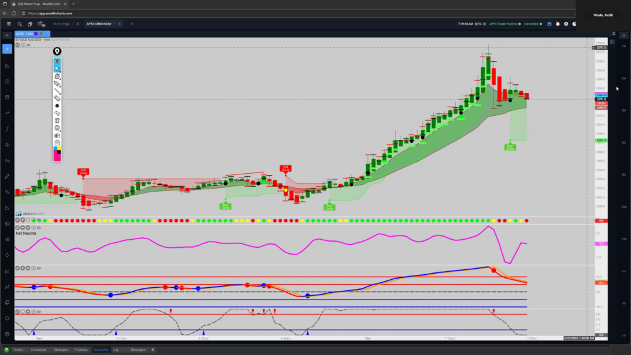Disable oscillator pane with circle-slash icon
631x355 pixels.
pyautogui.click(x=18, y=268)
